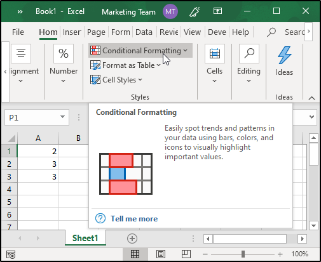Screen dimensions: 321x262
Task: Switch to Page Layout view
Action: pyautogui.click(x=161, y=254)
